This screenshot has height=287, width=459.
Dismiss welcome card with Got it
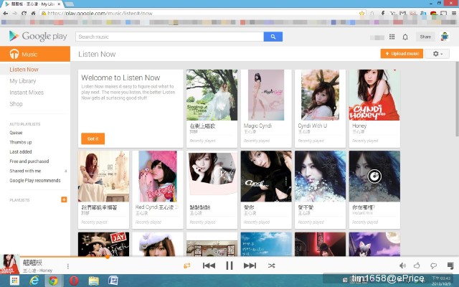coord(93,138)
